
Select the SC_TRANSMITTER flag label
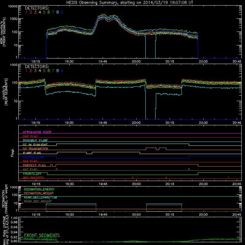click(x=36, y=149)
